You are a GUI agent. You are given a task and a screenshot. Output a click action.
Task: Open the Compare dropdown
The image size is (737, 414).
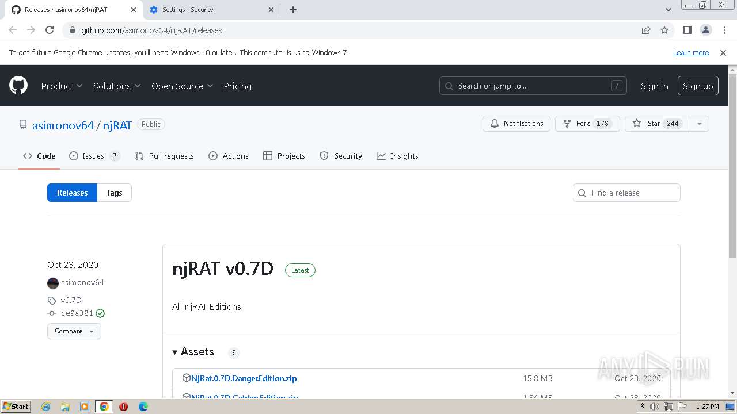point(74,331)
